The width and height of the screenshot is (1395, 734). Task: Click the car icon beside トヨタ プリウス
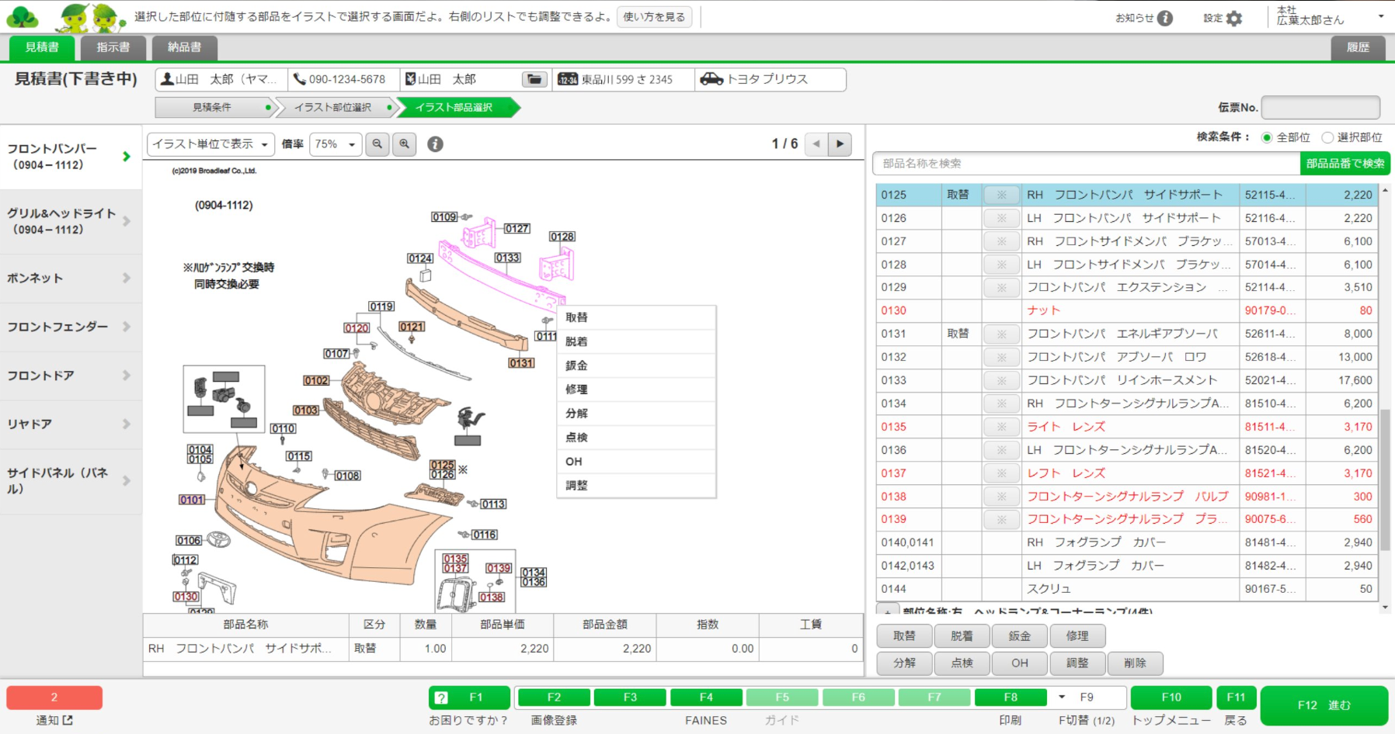click(x=711, y=79)
